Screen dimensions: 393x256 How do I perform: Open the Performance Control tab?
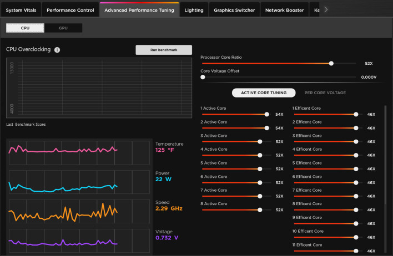[70, 10]
